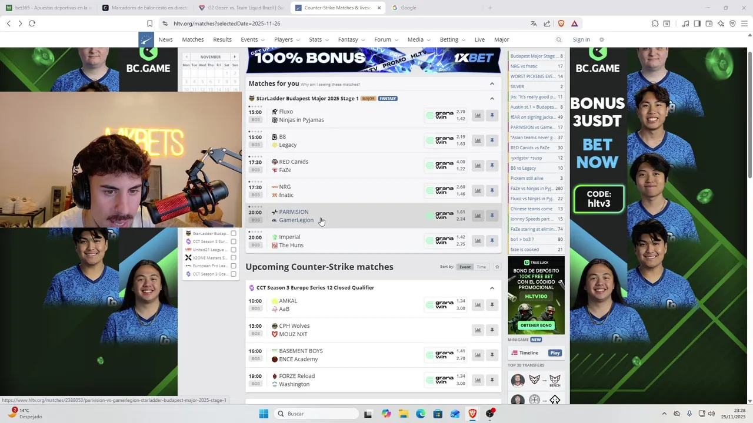Open the Events dropdown menu
The height and width of the screenshot is (423, 753).
252,39
